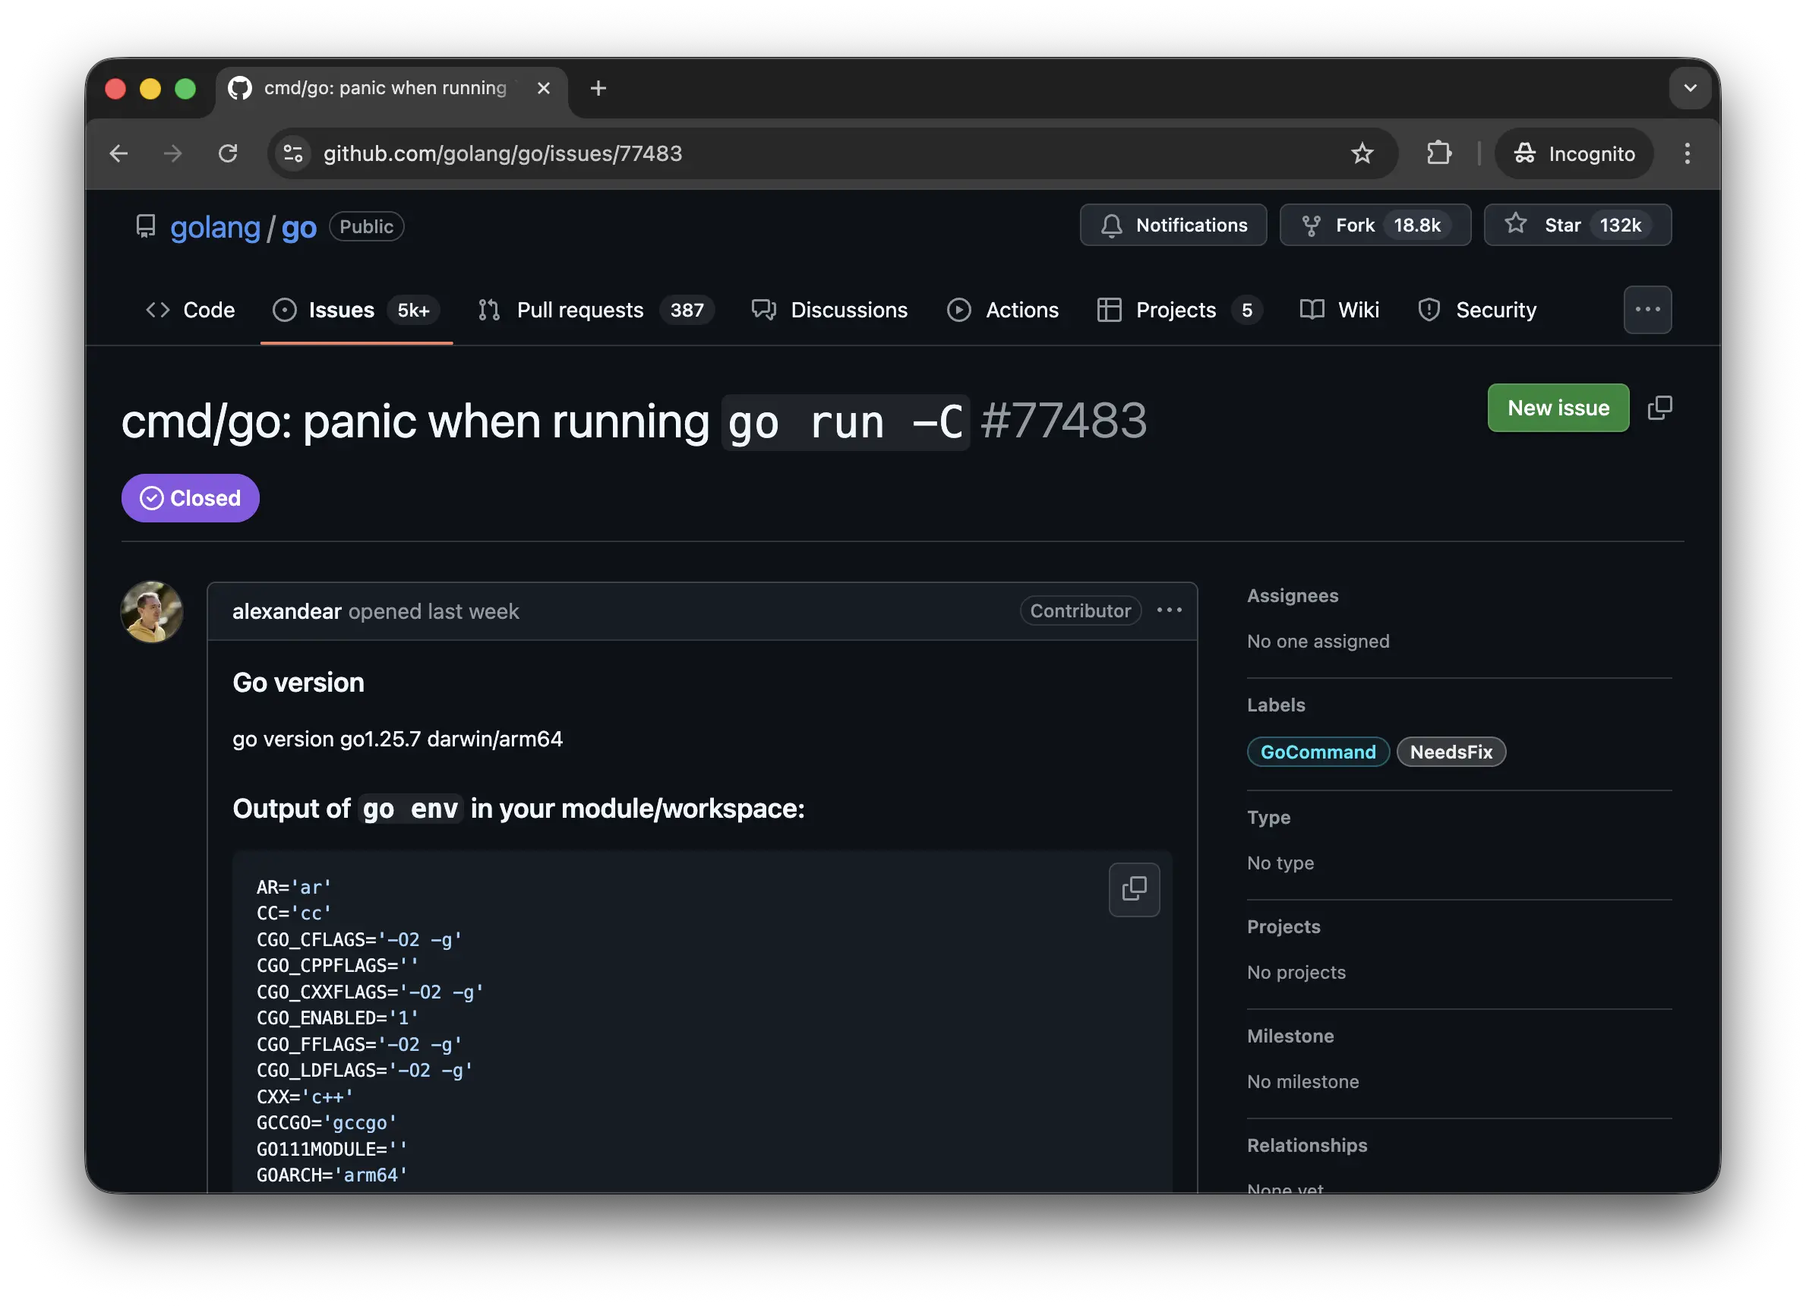Click the New issue button
The image size is (1806, 1306).
click(x=1558, y=408)
